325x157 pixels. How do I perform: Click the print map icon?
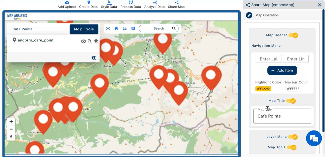coord(116,28)
